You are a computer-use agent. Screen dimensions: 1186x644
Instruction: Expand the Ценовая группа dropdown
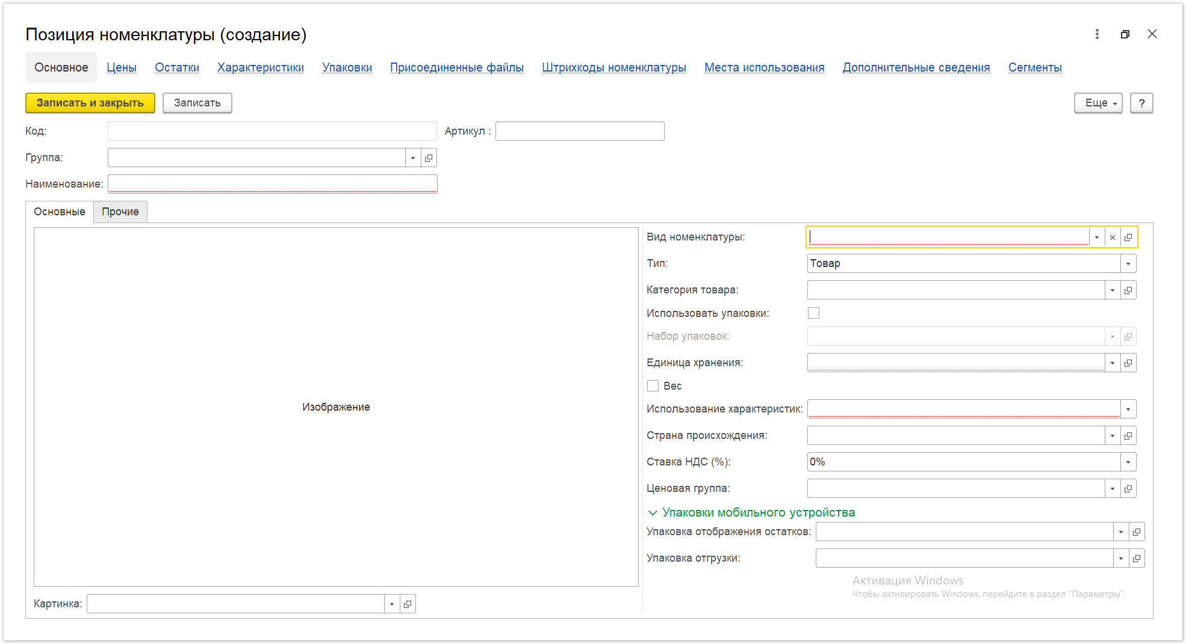(x=1113, y=489)
